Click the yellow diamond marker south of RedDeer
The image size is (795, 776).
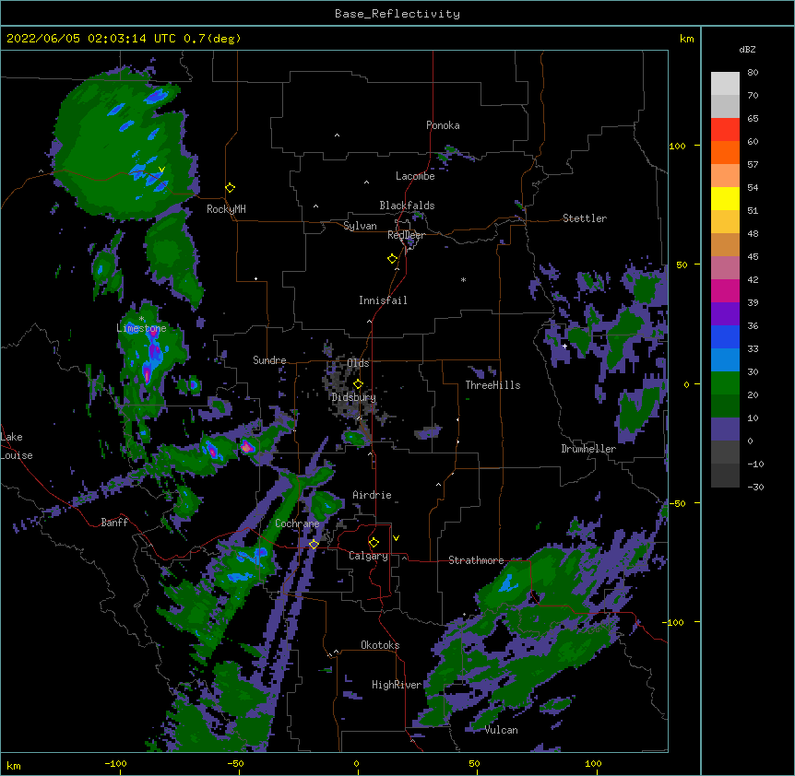[x=393, y=259]
